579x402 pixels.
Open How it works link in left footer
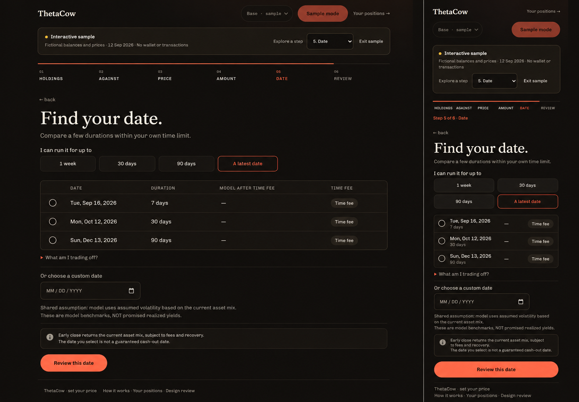pyautogui.click(x=116, y=391)
